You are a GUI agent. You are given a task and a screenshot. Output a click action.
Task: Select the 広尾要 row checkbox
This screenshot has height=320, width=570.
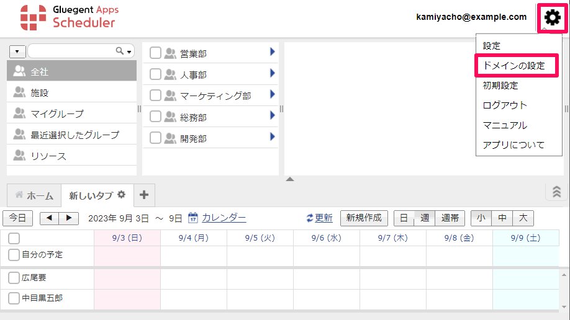14,278
